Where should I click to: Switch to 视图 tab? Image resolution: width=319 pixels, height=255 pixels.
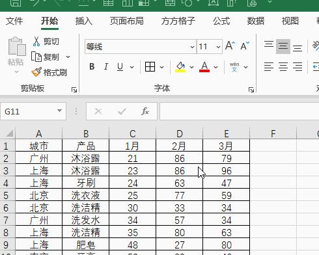pos(290,21)
